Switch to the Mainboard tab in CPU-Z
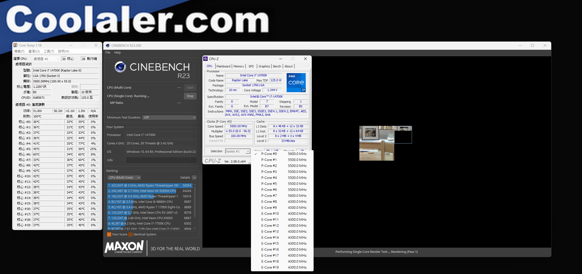The height and width of the screenshot is (274, 582). [223, 66]
